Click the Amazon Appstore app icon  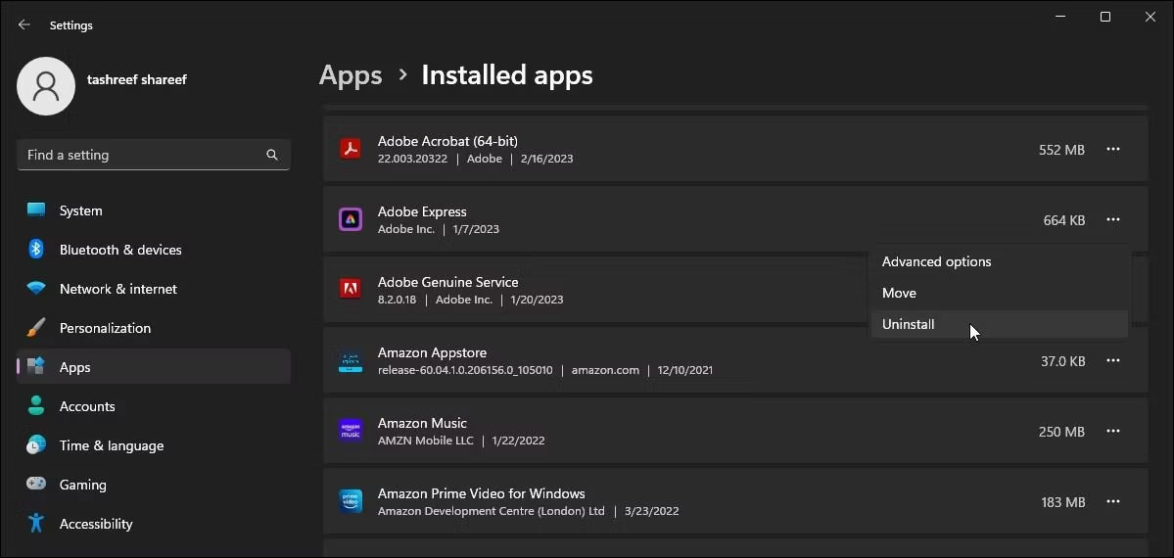point(351,360)
